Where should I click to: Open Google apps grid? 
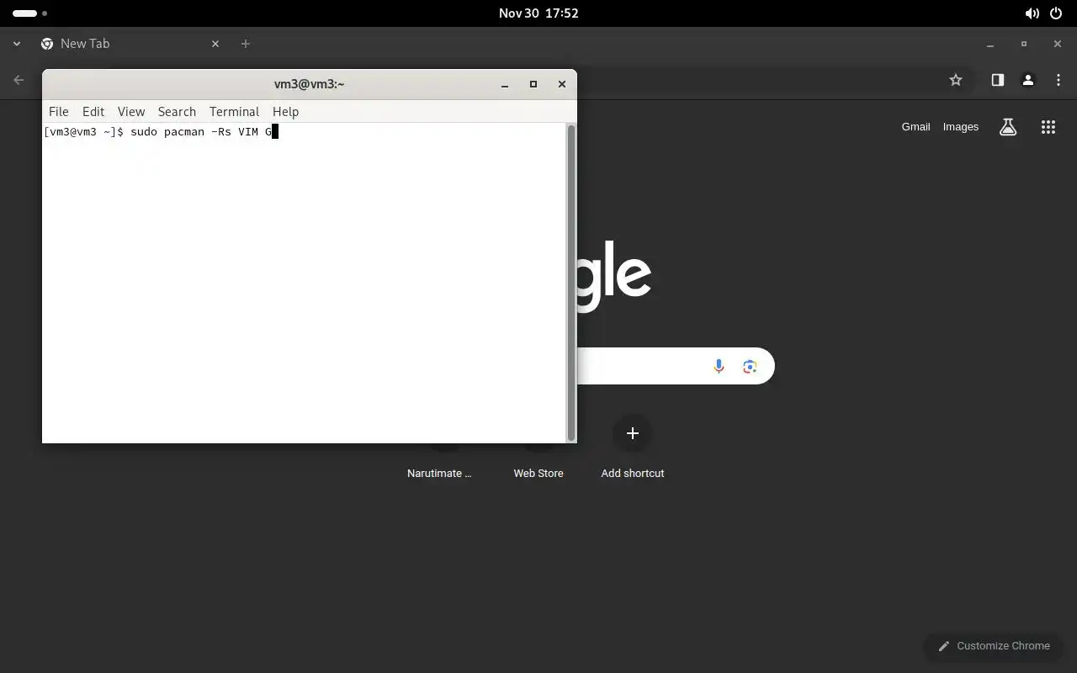(x=1048, y=127)
